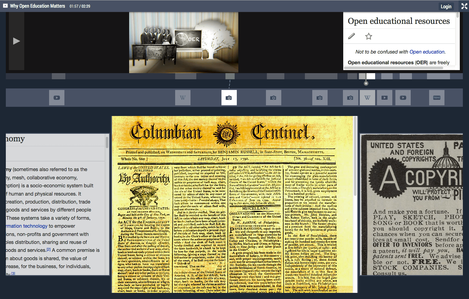
Task: Click the 'information technology' link in the left article
Action: [x=27, y=226]
